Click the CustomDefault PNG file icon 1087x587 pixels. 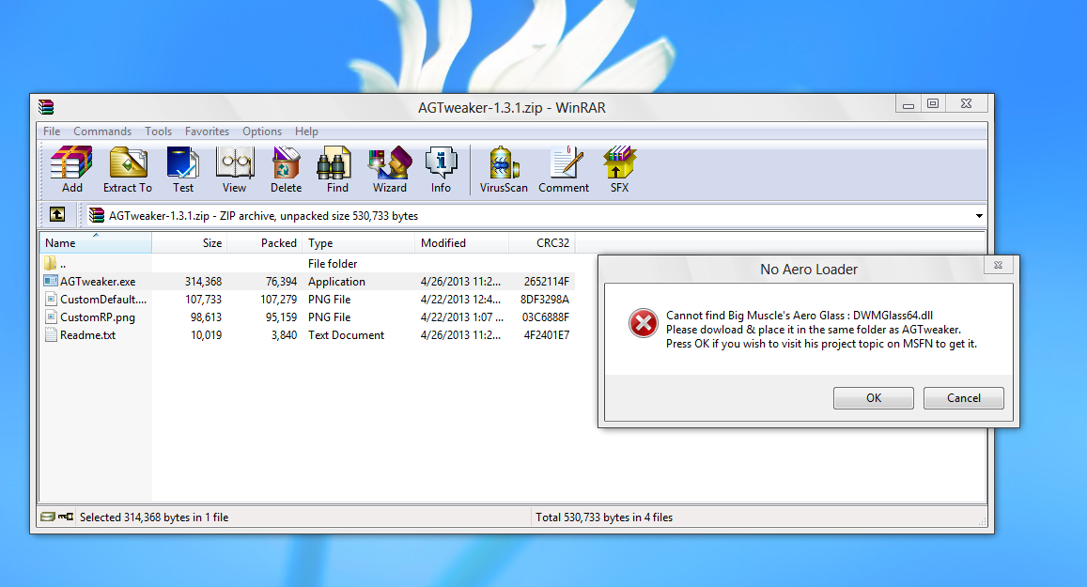(51, 299)
